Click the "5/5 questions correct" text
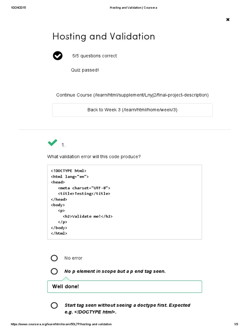This screenshot has height=332, width=249. 94,56
